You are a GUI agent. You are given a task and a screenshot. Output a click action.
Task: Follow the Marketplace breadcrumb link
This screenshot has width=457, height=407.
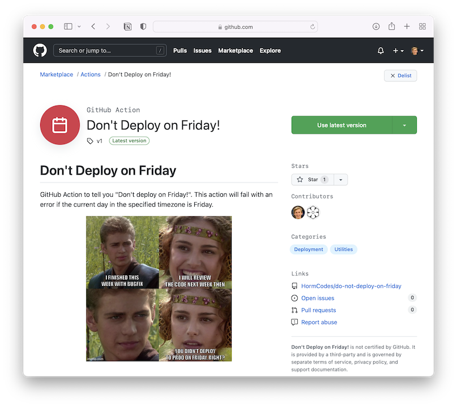(57, 75)
